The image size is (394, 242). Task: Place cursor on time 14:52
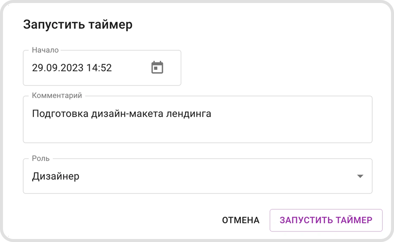(99, 68)
